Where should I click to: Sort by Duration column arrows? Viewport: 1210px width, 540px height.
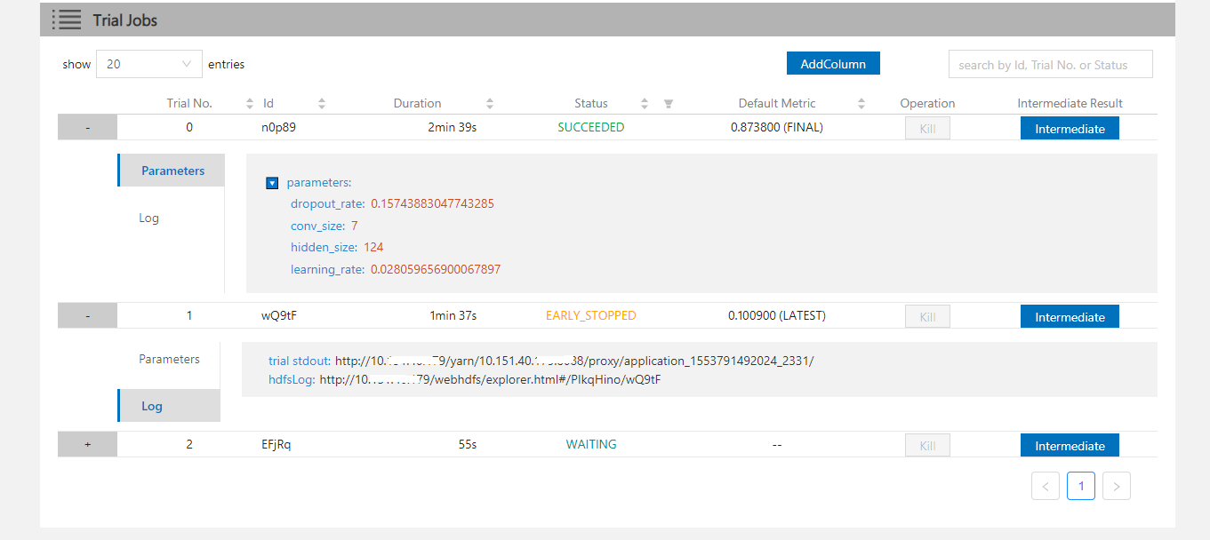pos(490,104)
